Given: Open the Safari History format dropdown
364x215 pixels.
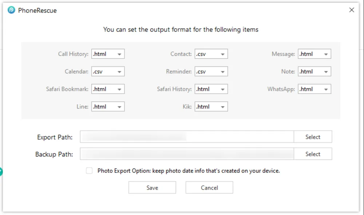Looking at the screenshot, I should coord(211,89).
